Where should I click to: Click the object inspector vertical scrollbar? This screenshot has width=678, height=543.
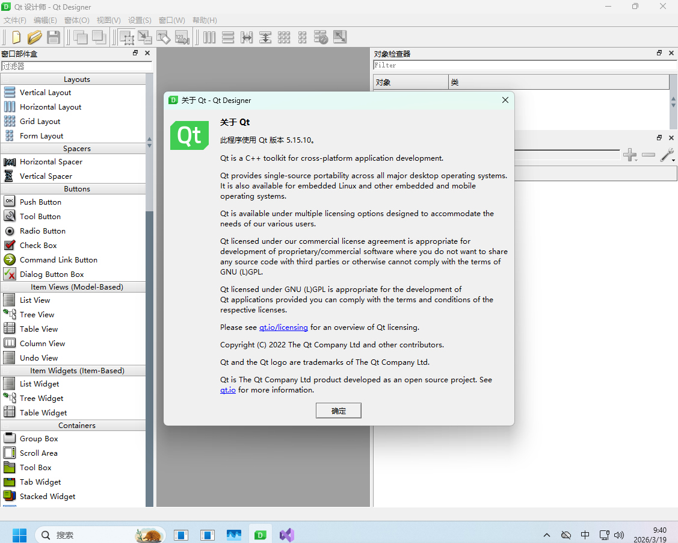coord(673,102)
